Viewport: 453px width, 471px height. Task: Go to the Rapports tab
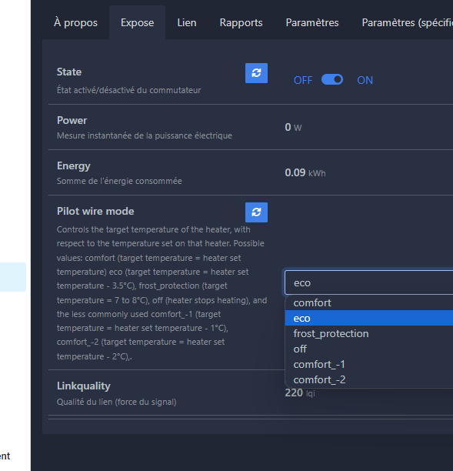[x=241, y=23]
